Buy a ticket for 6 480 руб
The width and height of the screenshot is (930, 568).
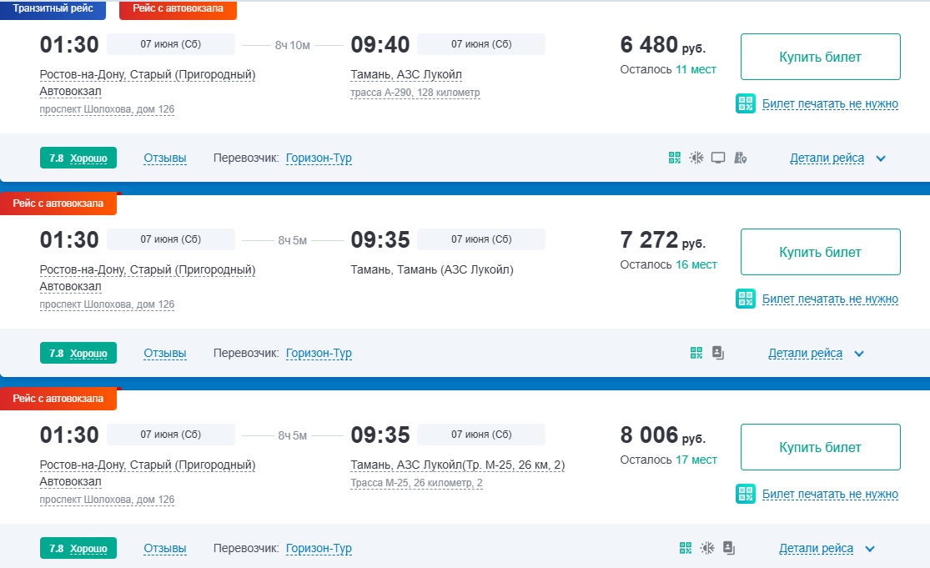(x=820, y=57)
